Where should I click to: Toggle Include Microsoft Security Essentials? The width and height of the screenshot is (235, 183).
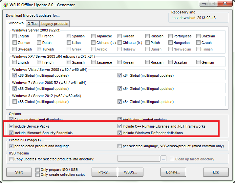point(12,133)
